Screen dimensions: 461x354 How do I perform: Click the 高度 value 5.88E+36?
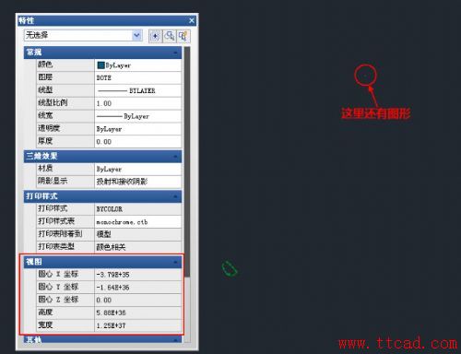137,313
